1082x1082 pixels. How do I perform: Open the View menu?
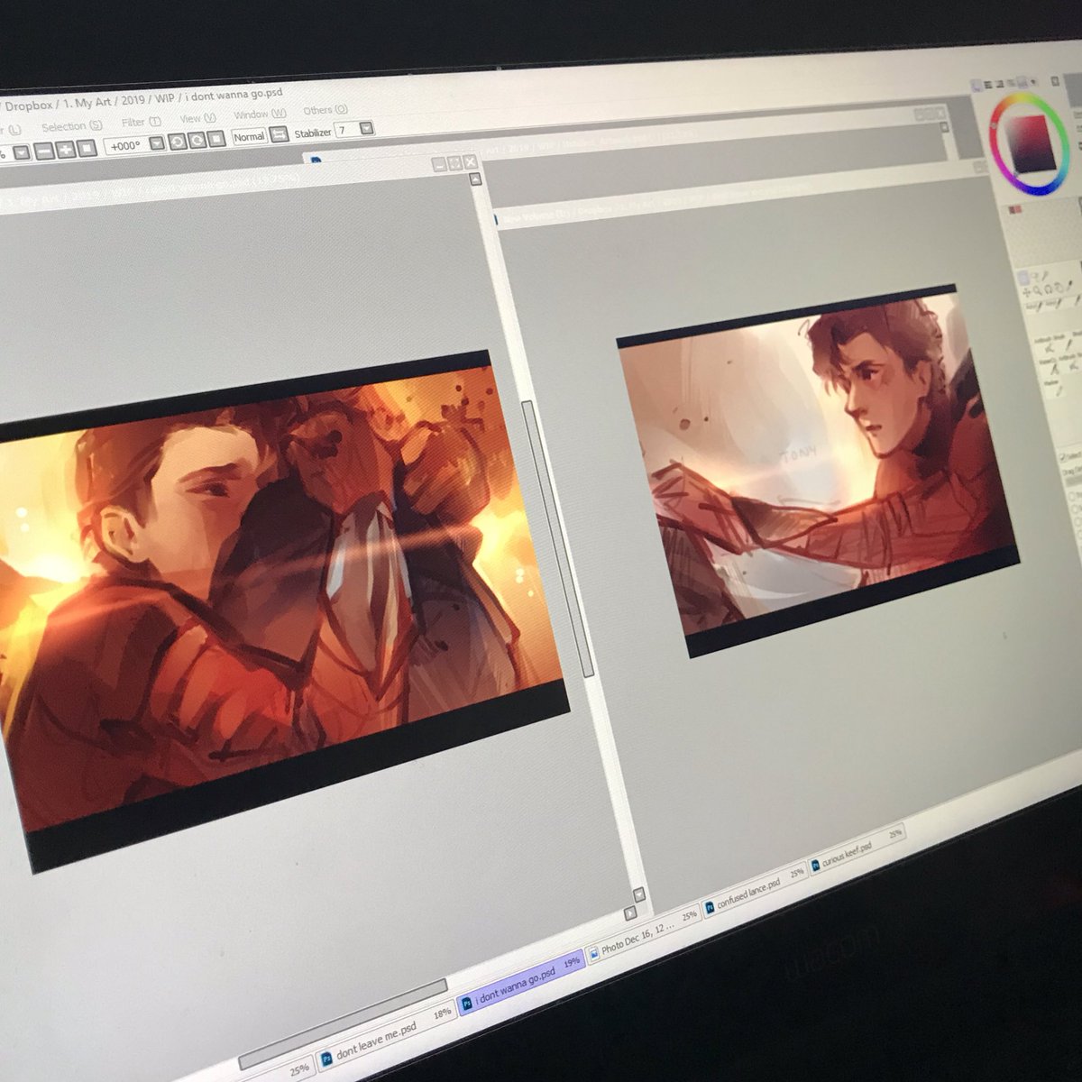pos(198,118)
